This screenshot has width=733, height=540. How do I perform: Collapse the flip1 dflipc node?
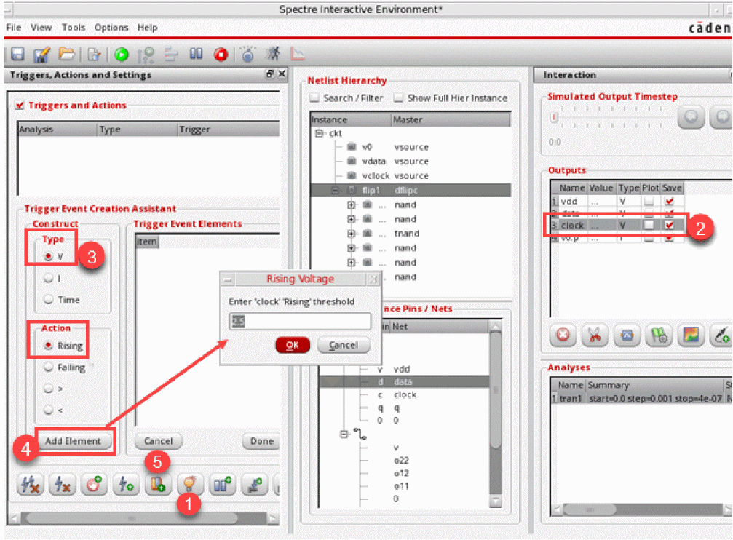(335, 190)
